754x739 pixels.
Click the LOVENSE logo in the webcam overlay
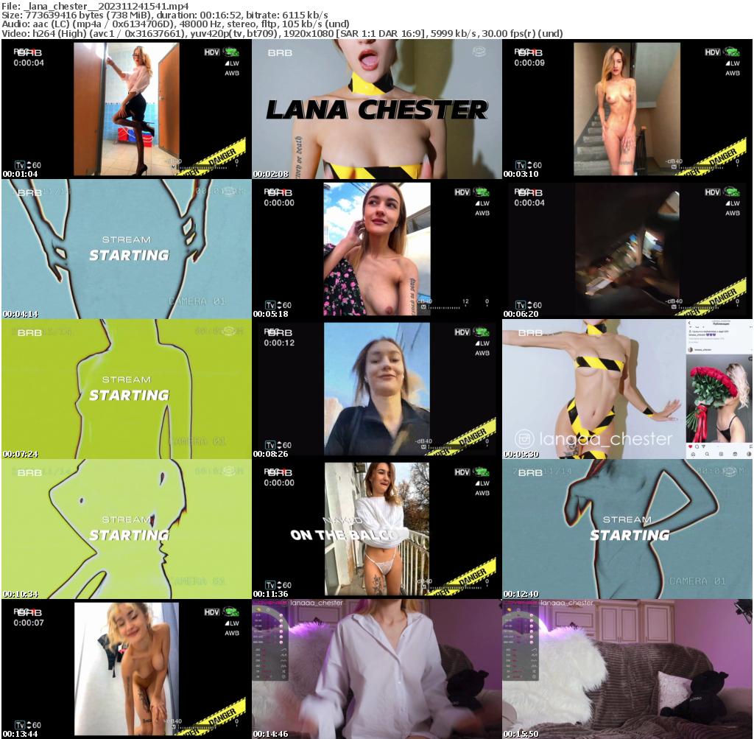518,601
